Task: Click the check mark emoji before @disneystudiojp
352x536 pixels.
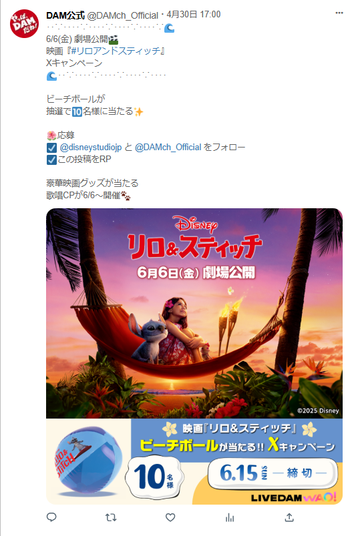Action: tap(51, 148)
